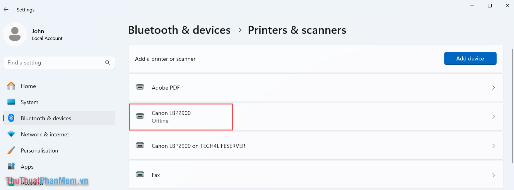Go back using the back arrow
The width and height of the screenshot is (514, 190).
[6, 9]
